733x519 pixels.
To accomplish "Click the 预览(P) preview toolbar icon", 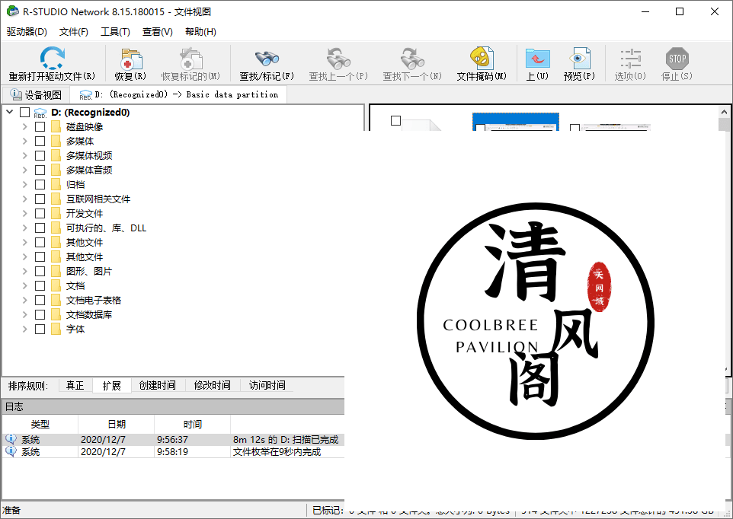I will coord(579,59).
